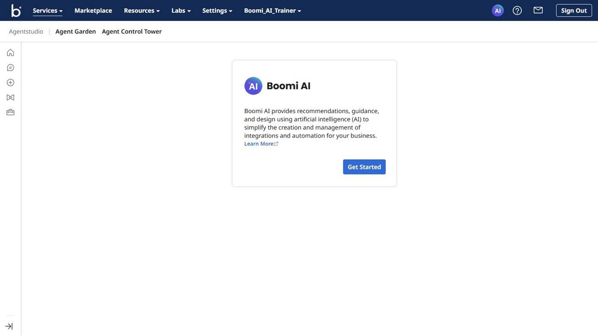This screenshot has height=336, width=598.
Task: Click the Boomi AI avatar on the card
Action: coord(253,86)
